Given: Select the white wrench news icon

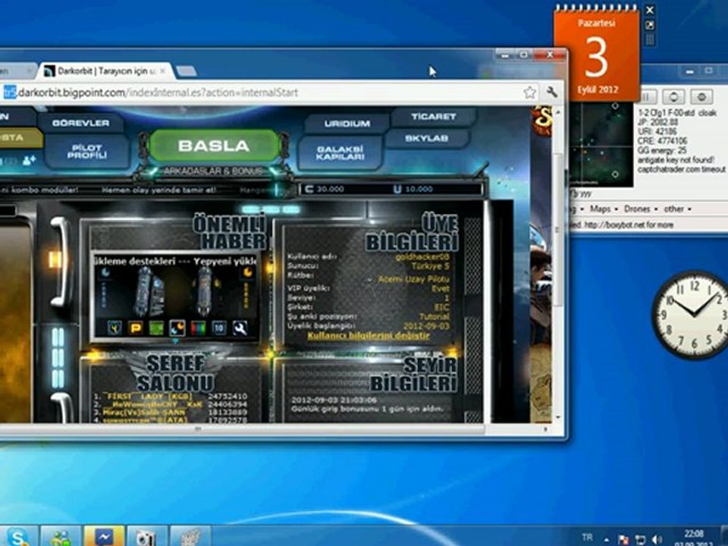Looking at the screenshot, I should coord(240,328).
